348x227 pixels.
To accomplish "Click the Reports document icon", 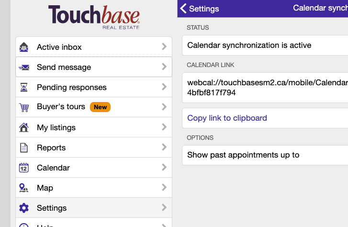I will point(23,148).
